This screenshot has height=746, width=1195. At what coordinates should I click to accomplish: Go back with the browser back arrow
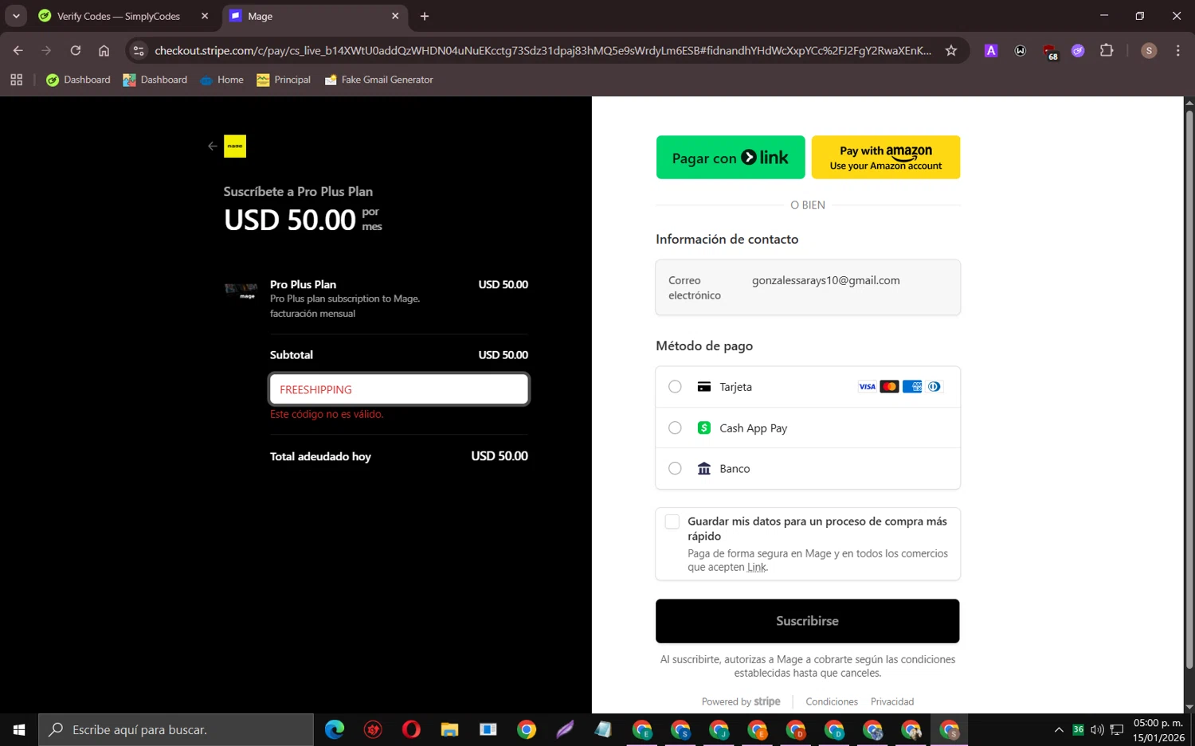[x=18, y=50]
